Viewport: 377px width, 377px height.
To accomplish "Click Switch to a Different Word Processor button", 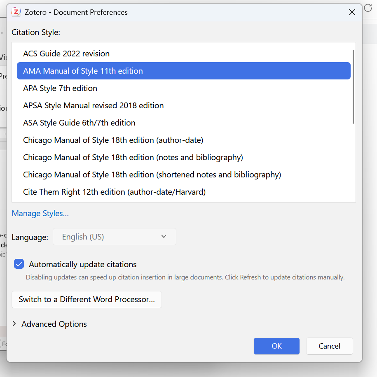I will [87, 300].
